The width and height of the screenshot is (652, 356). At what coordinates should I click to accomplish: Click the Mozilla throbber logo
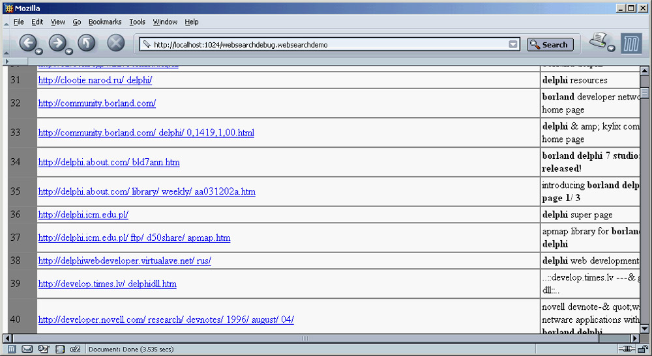[630, 44]
